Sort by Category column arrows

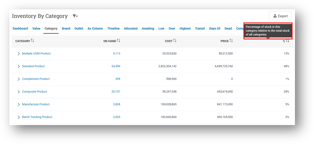[x=33, y=41]
